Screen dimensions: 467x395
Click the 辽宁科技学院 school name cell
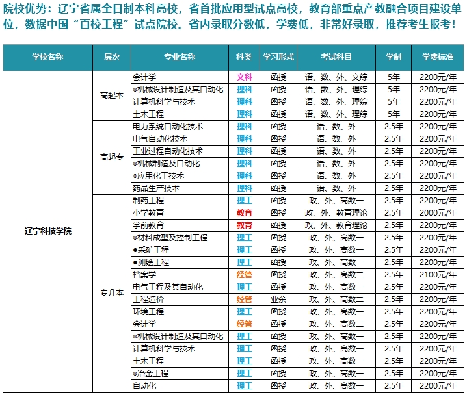(x=47, y=231)
